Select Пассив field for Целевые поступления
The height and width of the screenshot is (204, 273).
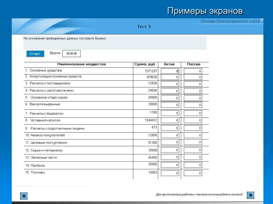point(193,142)
